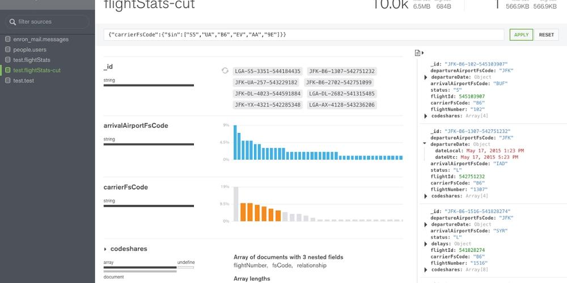The width and height of the screenshot is (567, 283).
Task: Click the first orange bar in carrierFsCode chart
Action: point(243,212)
